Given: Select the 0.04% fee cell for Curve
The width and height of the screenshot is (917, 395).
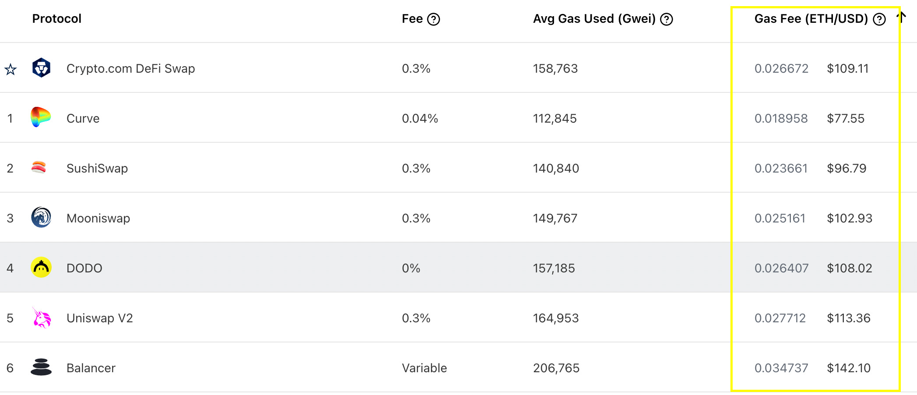Looking at the screenshot, I should pos(420,118).
